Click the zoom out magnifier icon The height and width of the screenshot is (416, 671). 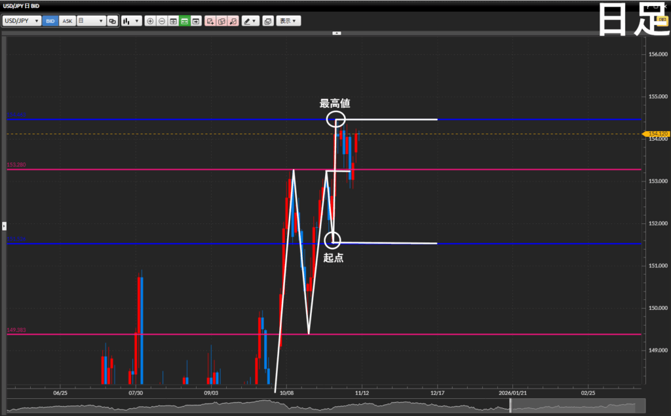tap(161, 21)
